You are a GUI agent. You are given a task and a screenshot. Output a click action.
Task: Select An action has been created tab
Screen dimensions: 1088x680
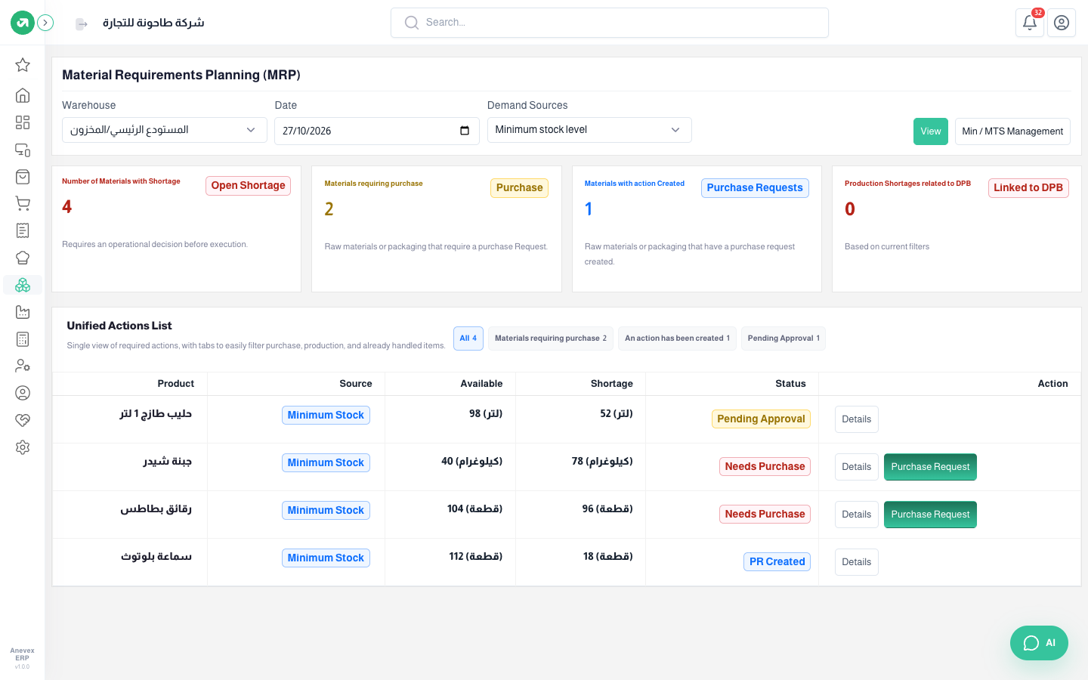coord(677,338)
